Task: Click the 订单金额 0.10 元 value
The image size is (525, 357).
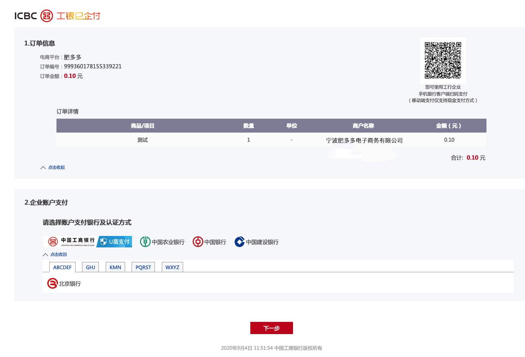Action: point(73,76)
